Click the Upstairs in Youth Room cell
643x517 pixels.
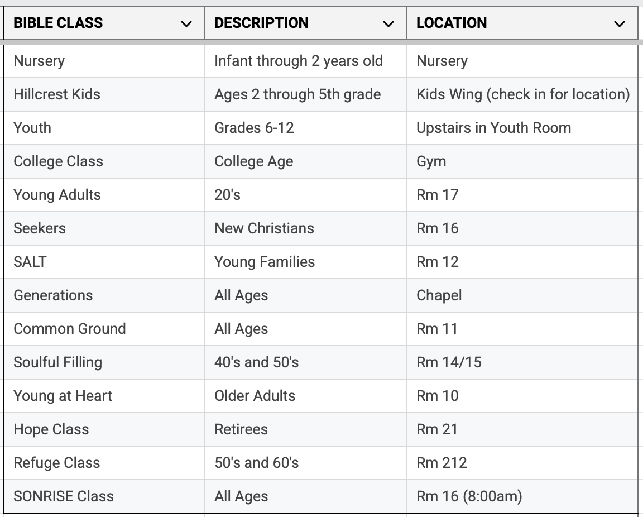(522, 128)
